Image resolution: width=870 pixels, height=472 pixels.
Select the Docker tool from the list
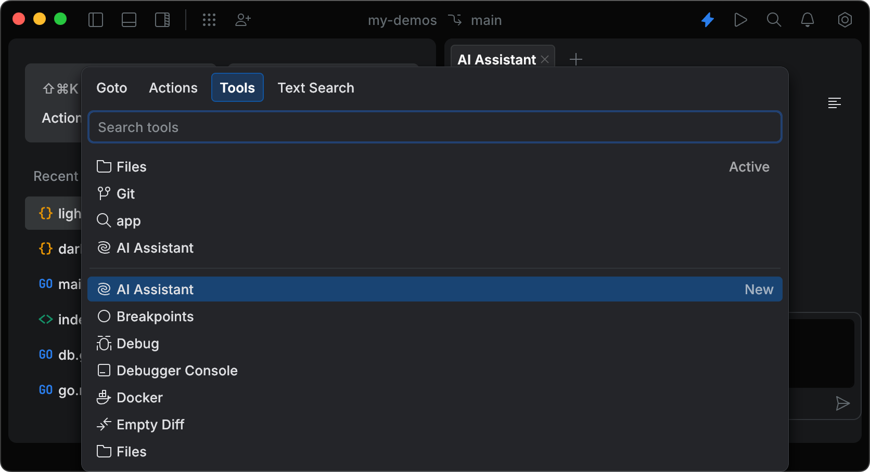click(x=139, y=397)
